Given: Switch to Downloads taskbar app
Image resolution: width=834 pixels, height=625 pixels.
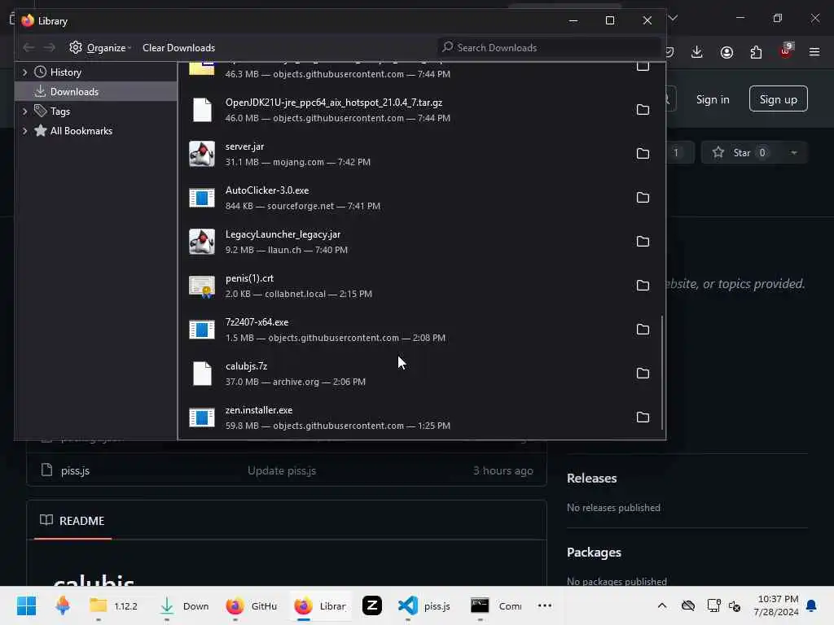Looking at the screenshot, I should click(x=185, y=605).
